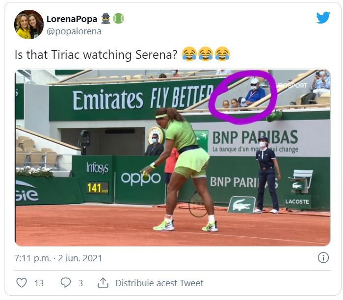The width and height of the screenshot is (343, 300).
Task: Click the LorenaPopa display name
Action: click(72, 19)
